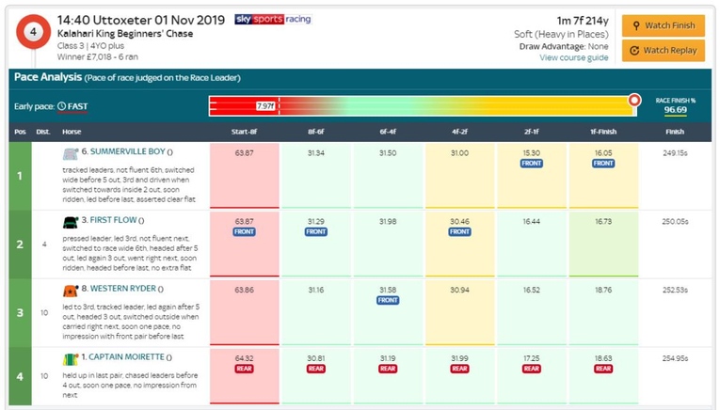
Task: Click the Summerville Boy jockey silks icon
Action: (x=71, y=153)
